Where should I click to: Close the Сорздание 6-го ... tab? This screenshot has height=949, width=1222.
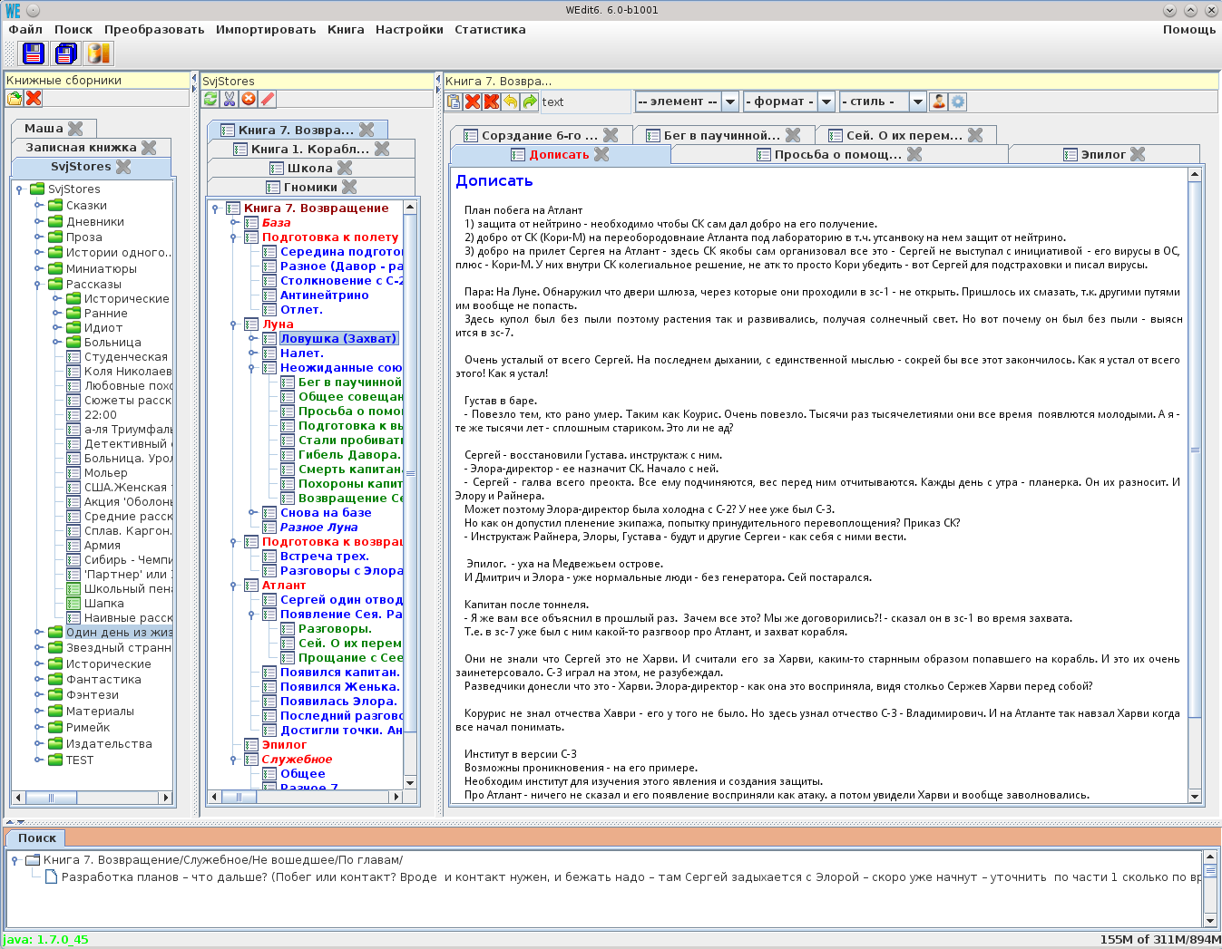[x=611, y=135]
